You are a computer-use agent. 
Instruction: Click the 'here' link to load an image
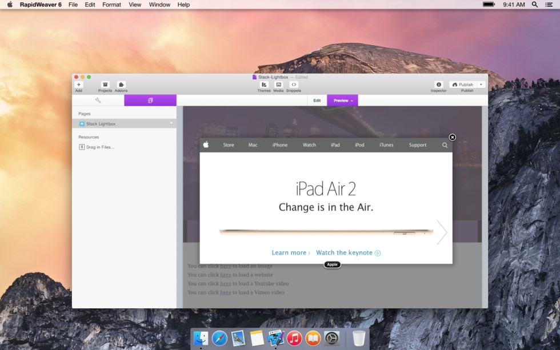coord(226,266)
